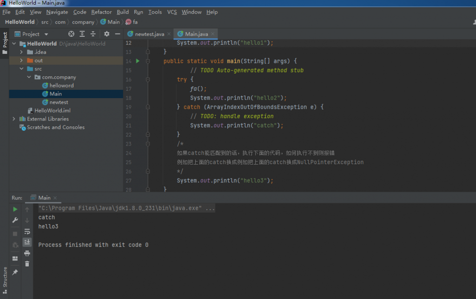Close the Main run tab
476x299 pixels.
[x=55, y=198]
